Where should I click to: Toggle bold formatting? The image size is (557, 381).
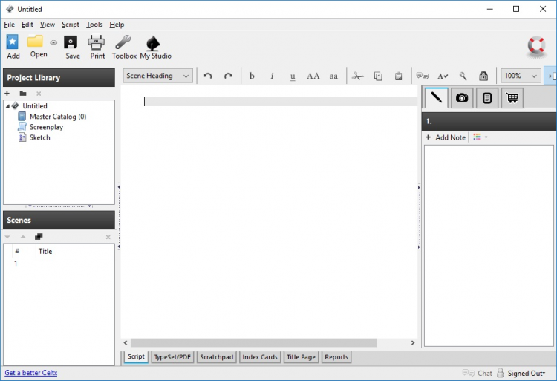pyautogui.click(x=252, y=76)
